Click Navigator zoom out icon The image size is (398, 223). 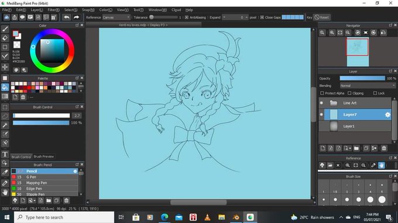coord(348,33)
